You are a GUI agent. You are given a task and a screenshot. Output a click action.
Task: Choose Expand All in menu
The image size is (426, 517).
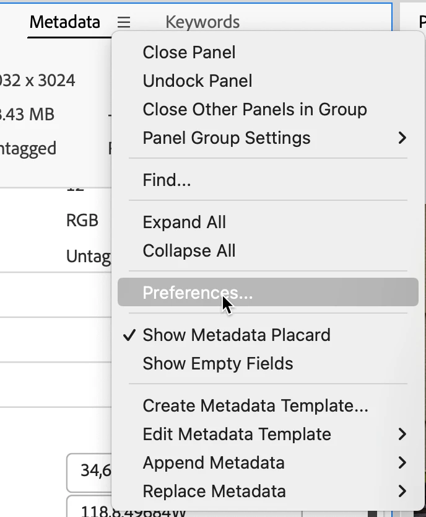click(x=184, y=222)
